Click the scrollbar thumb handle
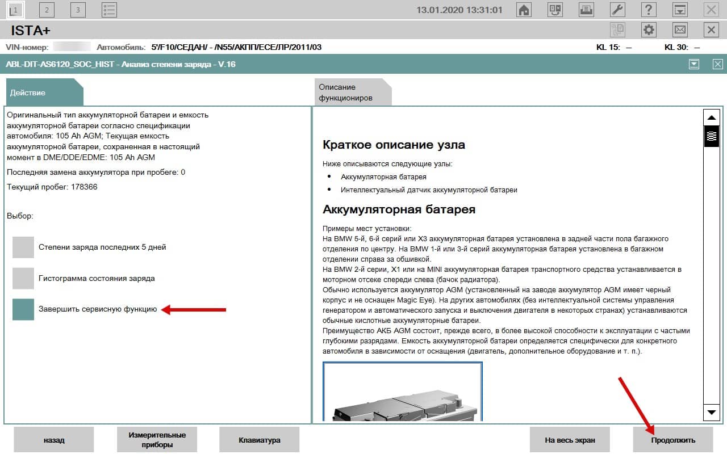 click(x=712, y=137)
